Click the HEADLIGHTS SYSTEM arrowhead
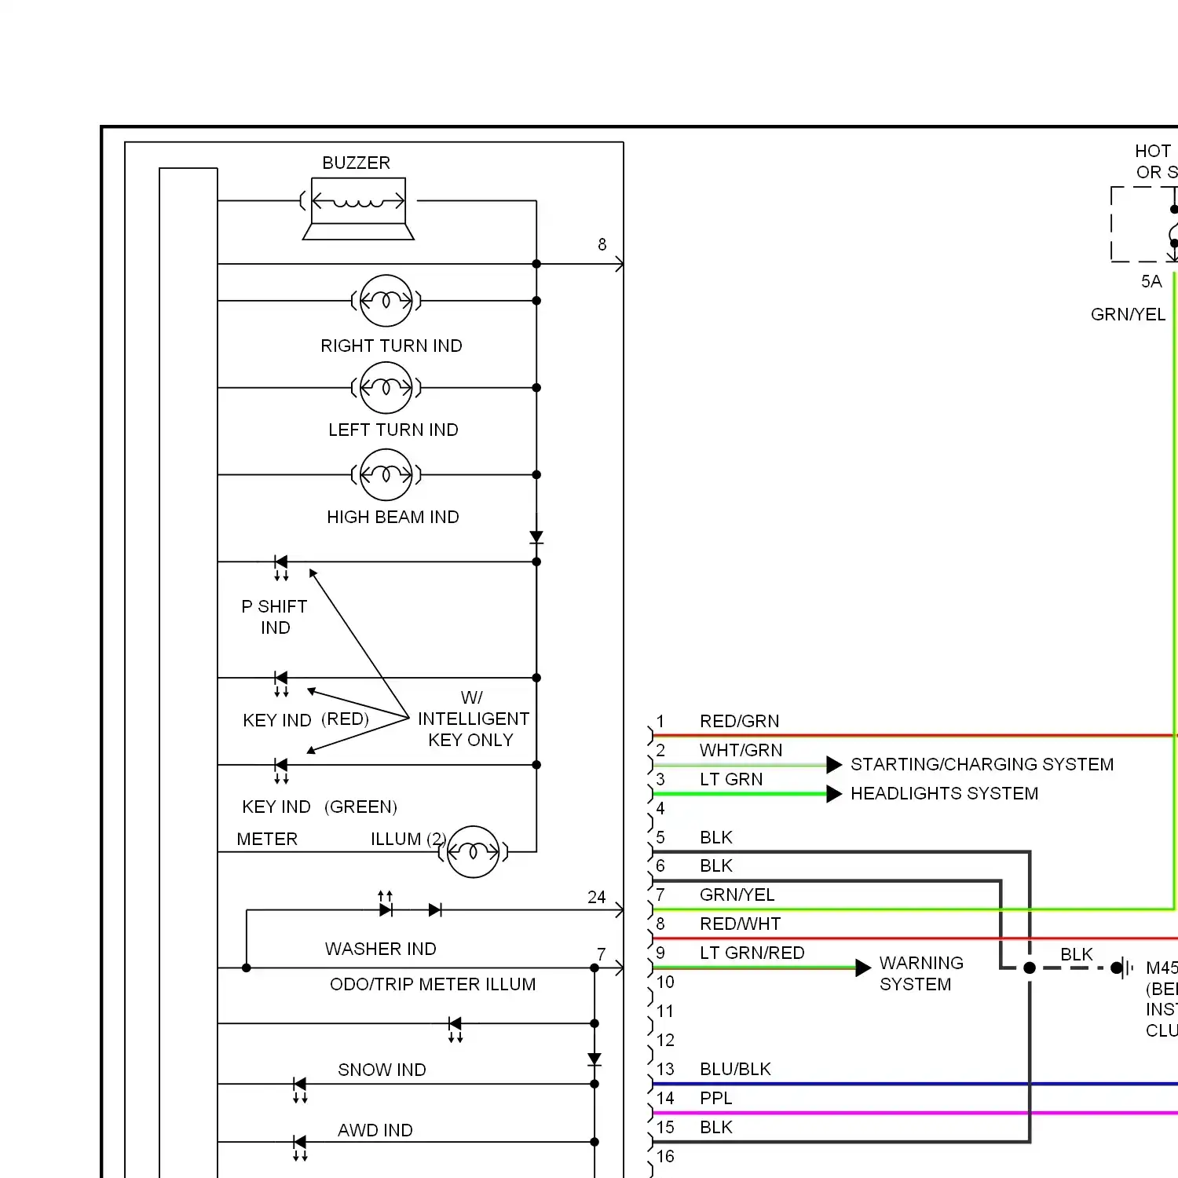This screenshot has height=1178, width=1178. coord(834,794)
